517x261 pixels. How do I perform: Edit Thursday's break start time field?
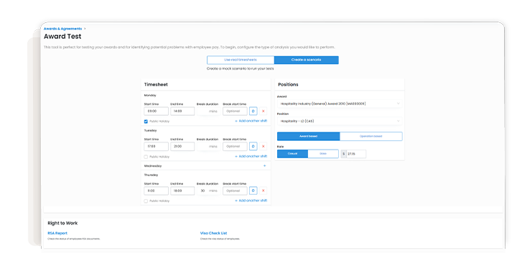(x=235, y=191)
